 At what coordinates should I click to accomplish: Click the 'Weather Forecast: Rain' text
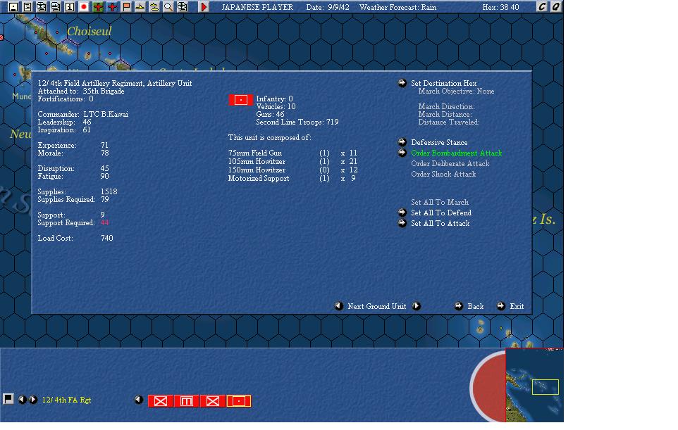(397, 7)
